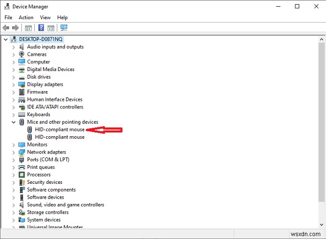Collapse Mice and other pointing devices

coord(13,122)
